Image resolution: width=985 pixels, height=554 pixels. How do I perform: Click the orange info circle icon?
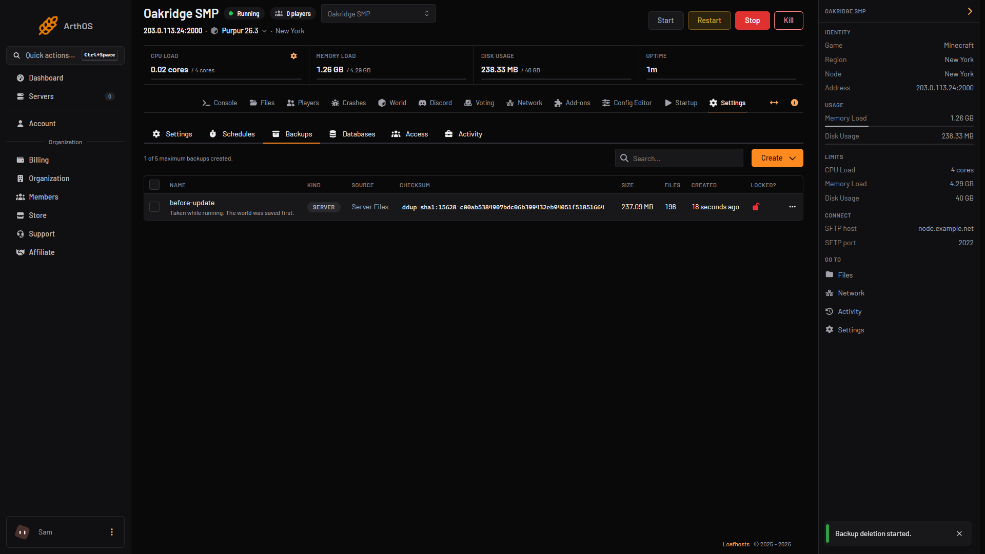click(794, 103)
